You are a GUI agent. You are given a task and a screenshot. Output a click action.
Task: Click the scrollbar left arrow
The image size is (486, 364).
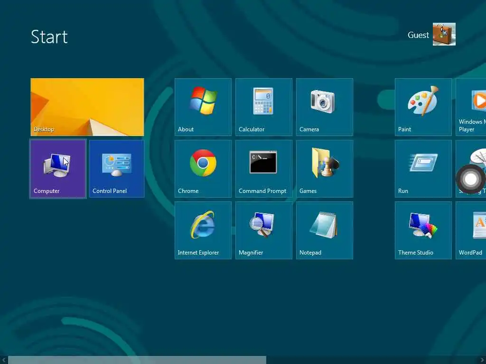pos(3,360)
